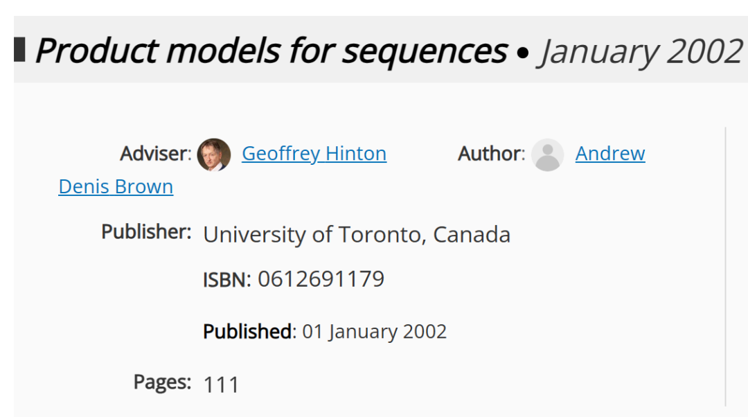Click the ISBN number 0612691179

(321, 279)
